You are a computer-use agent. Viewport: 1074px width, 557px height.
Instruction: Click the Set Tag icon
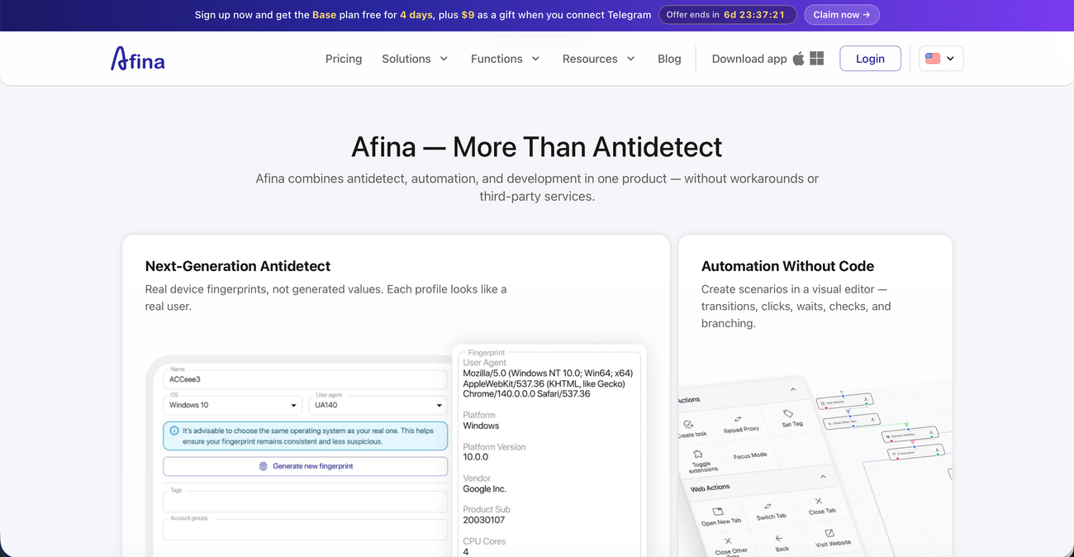(788, 413)
